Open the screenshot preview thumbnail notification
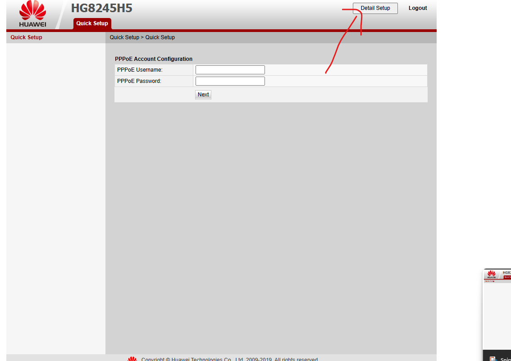This screenshot has height=361, width=511. click(x=497, y=315)
